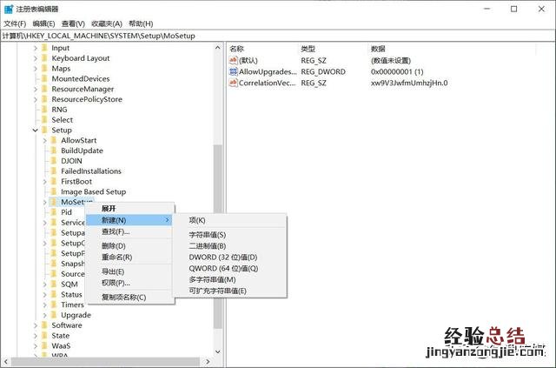Click the folder icon beside RNG
Image resolution: width=556 pixels, height=368 pixels.
click(x=44, y=110)
